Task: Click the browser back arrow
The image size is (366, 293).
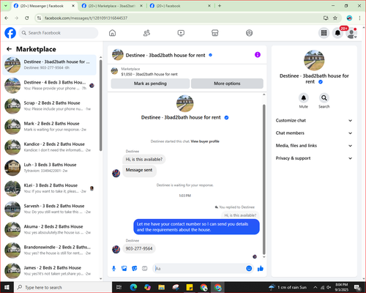Action: [x=7, y=18]
